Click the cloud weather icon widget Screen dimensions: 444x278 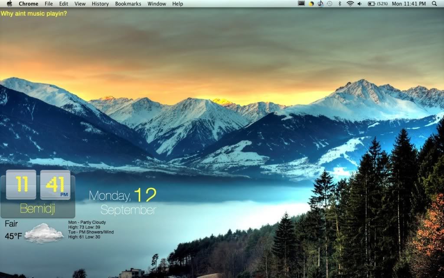pos(44,233)
